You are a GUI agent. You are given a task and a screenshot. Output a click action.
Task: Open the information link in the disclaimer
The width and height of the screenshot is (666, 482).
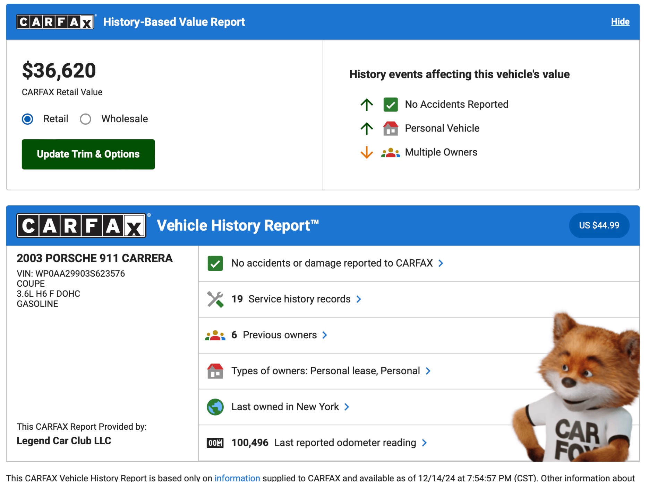point(237,478)
